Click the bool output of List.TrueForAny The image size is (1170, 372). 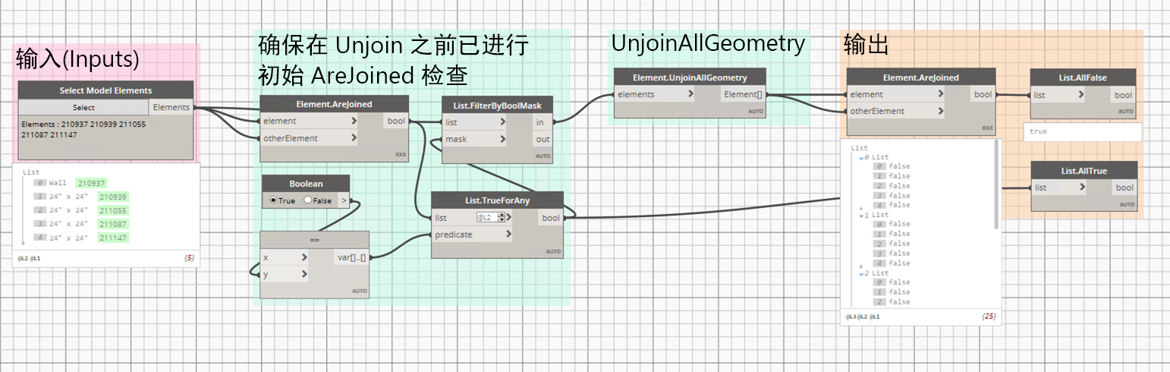[551, 218]
